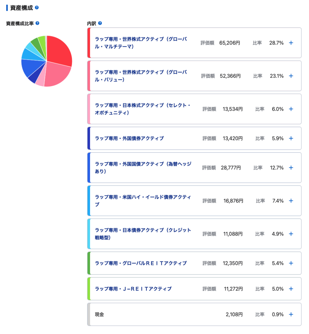This screenshot has width=309, height=334.
Task: Expand グローバル・バリュー fund details with plus
Action: tap(291, 76)
